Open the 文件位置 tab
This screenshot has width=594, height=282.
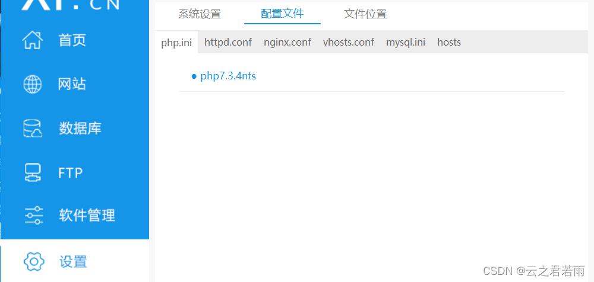coord(365,14)
